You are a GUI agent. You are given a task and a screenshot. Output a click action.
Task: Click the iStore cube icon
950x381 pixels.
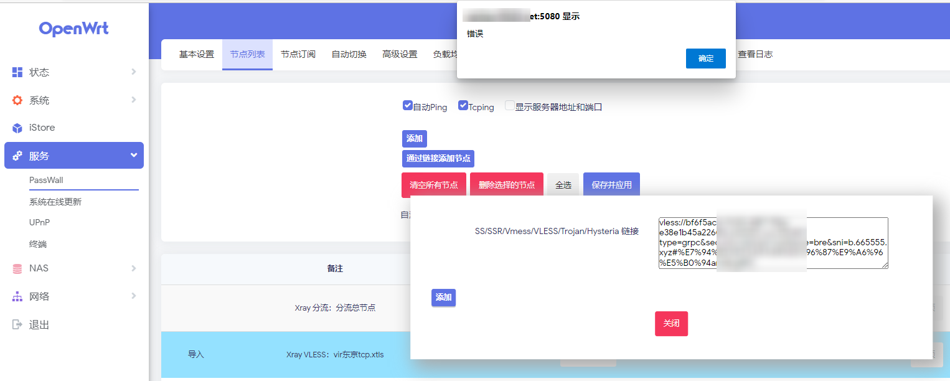17,128
